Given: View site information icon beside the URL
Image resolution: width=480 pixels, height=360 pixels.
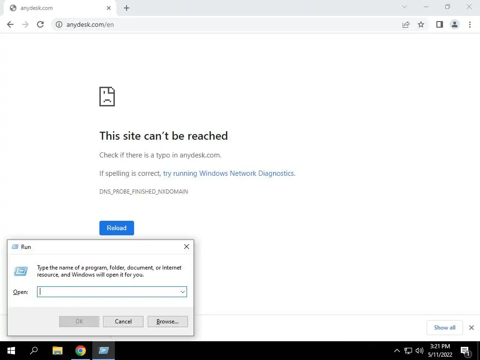Looking at the screenshot, I should click(x=59, y=24).
